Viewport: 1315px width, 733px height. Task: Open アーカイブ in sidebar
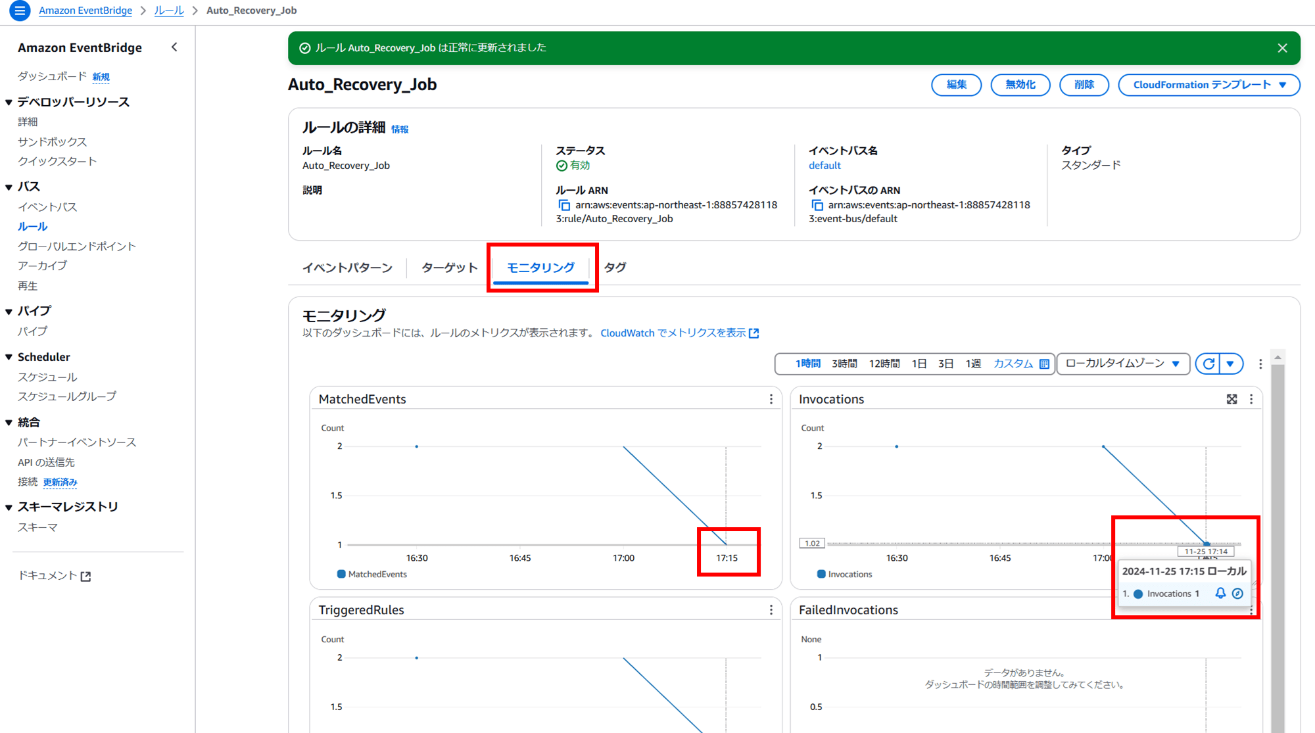(42, 266)
